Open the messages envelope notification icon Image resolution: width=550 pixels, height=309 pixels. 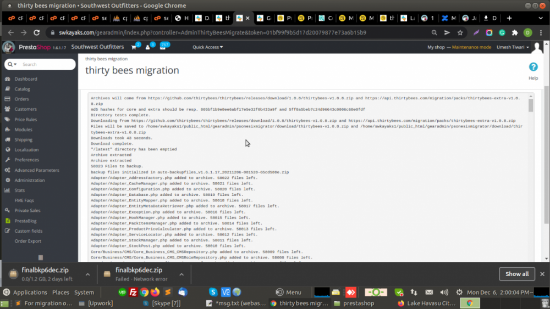pos(163,47)
